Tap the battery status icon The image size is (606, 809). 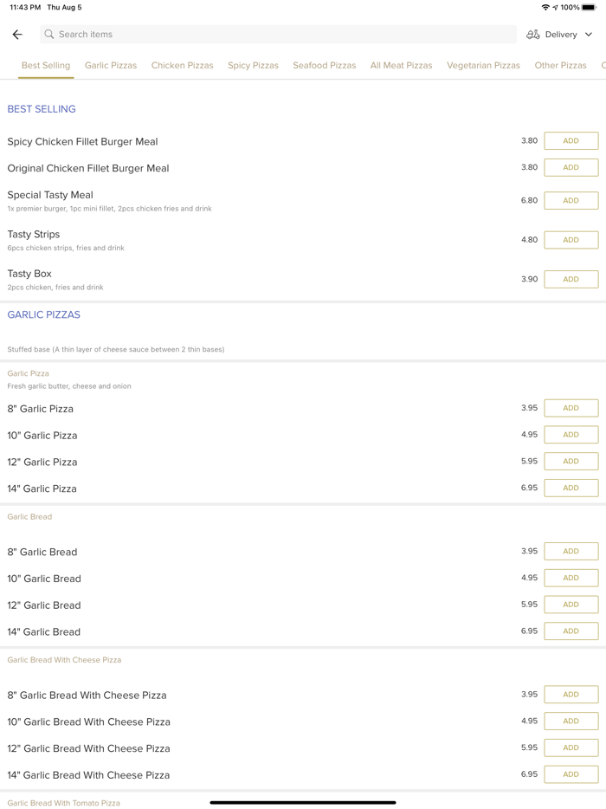pos(589,8)
